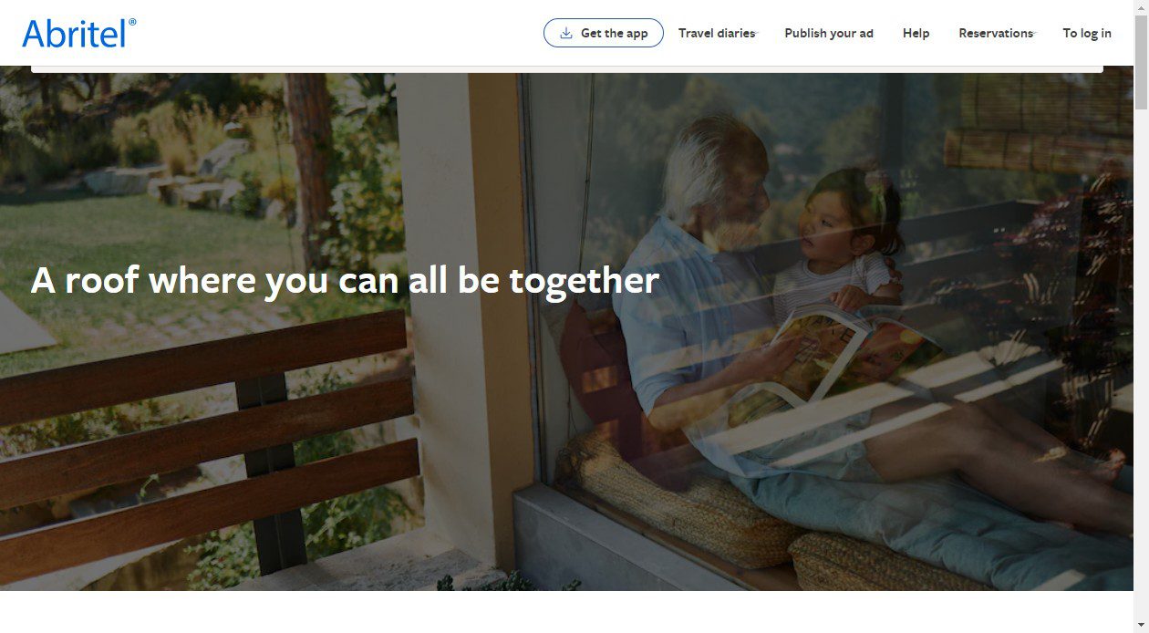1149x633 pixels.
Task: Click the scrollbar up arrow
Action: pyautogui.click(x=1141, y=7)
